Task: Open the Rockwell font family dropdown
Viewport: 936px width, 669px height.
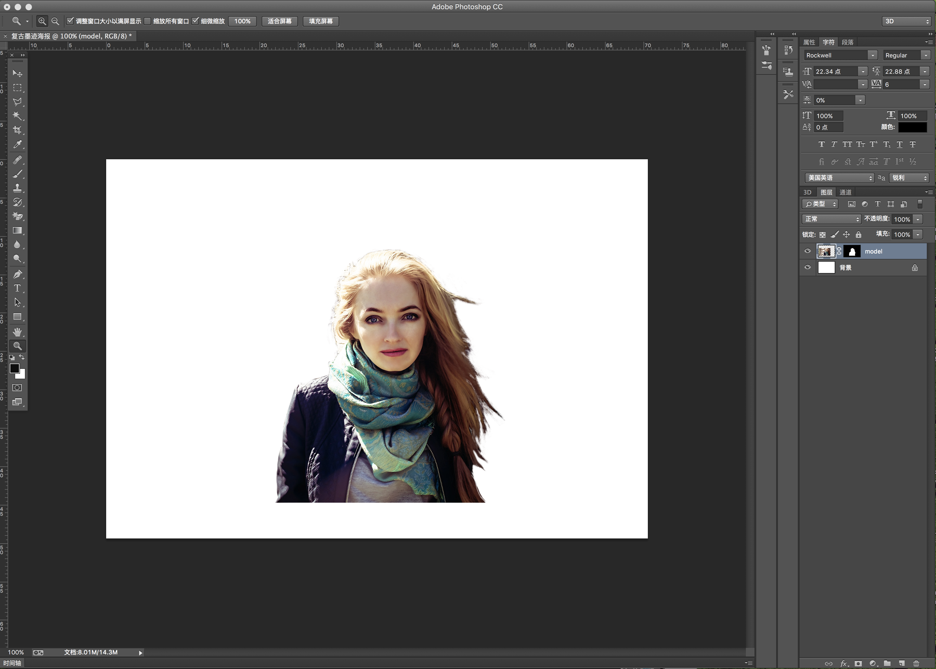Action: 872,55
